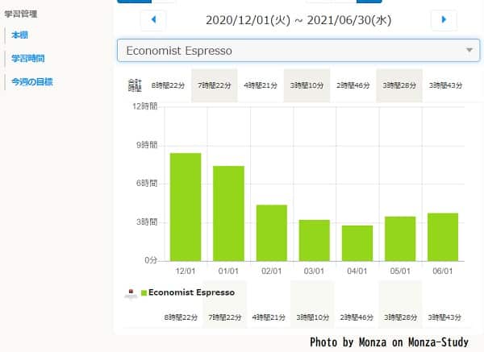Click the green Economist Espresso legend swatch
484x352 pixels.
[x=144, y=293]
